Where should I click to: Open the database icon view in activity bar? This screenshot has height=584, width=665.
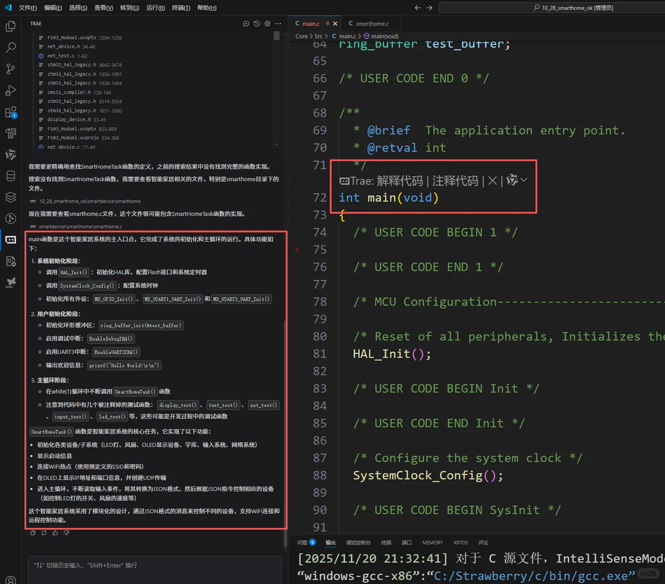tap(10, 176)
